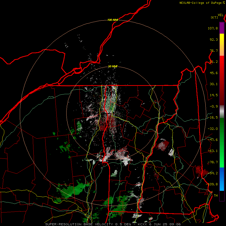Click the 14.5 velocity label
226x226 pixels.
coord(214,95)
